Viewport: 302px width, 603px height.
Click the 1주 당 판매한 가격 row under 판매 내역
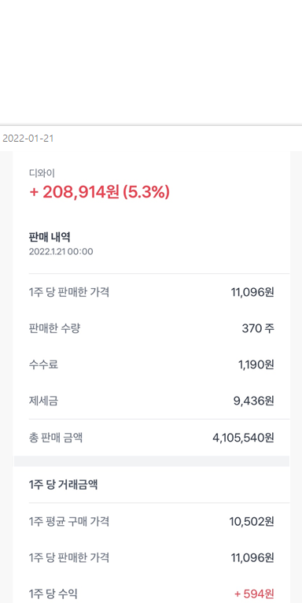point(151,292)
